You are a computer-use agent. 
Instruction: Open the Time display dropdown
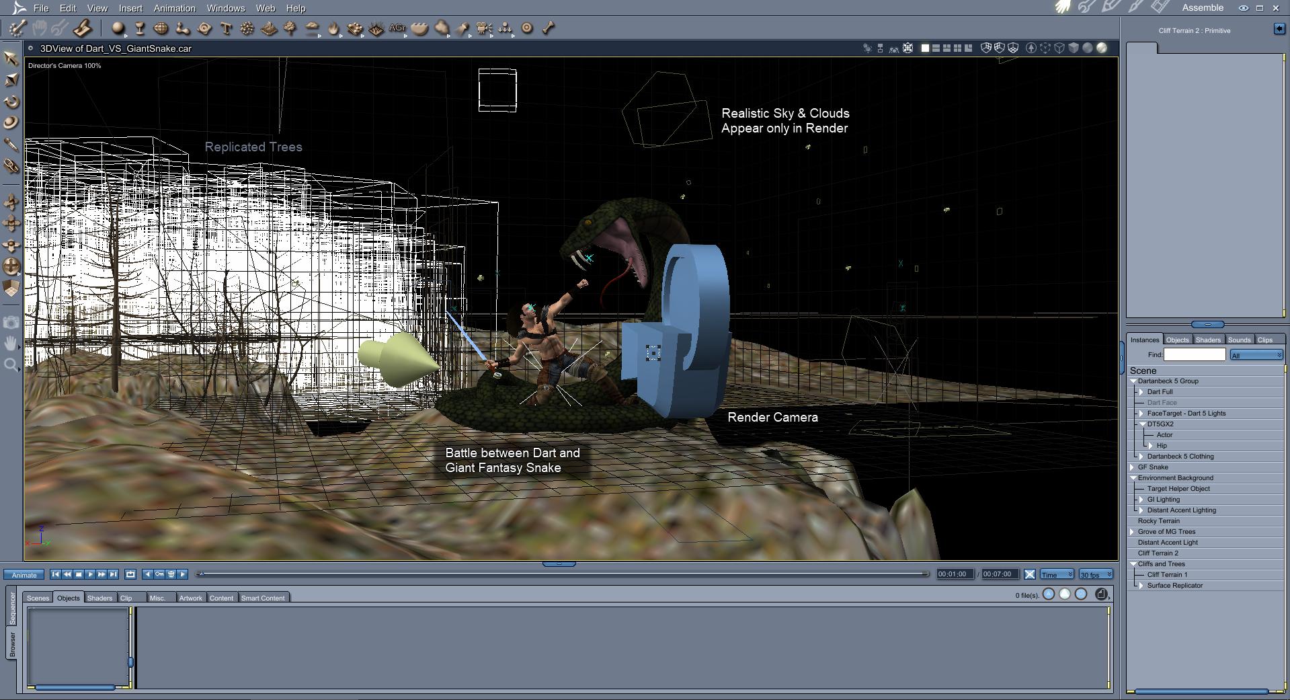coord(1057,574)
